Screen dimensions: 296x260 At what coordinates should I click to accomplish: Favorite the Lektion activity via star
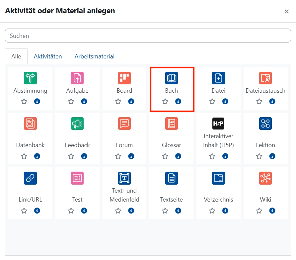point(259,156)
